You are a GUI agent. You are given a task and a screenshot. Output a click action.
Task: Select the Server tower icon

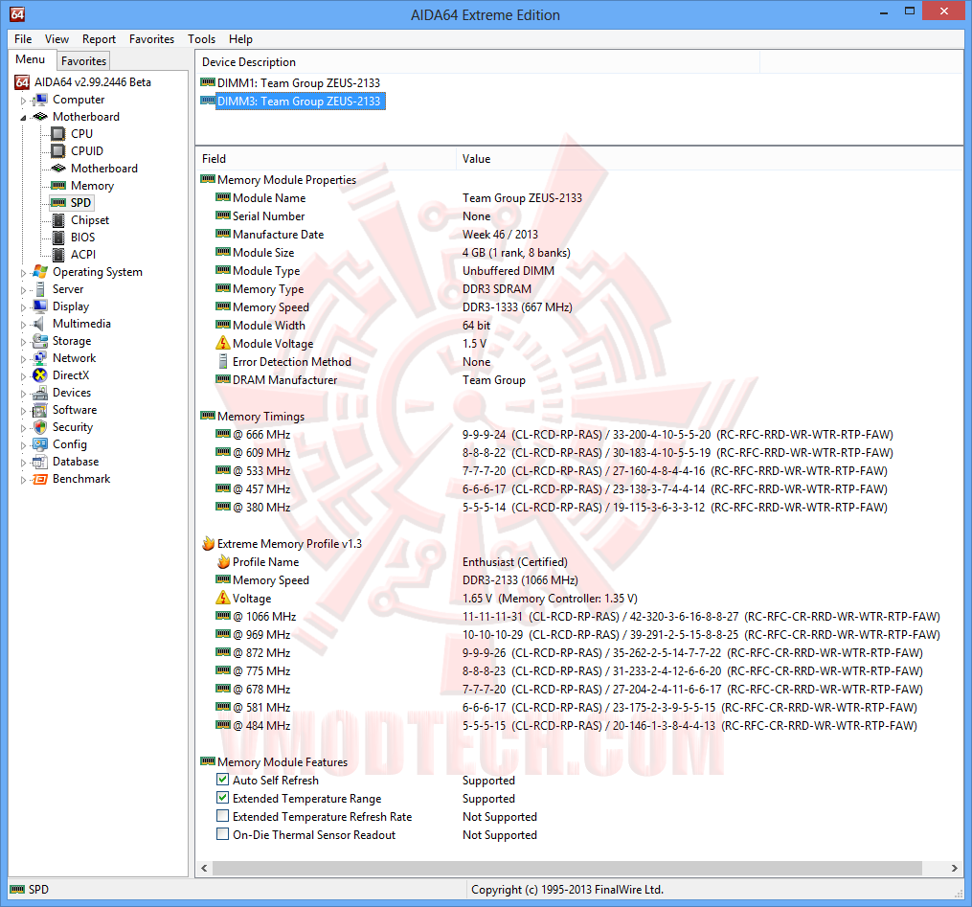[x=40, y=289]
